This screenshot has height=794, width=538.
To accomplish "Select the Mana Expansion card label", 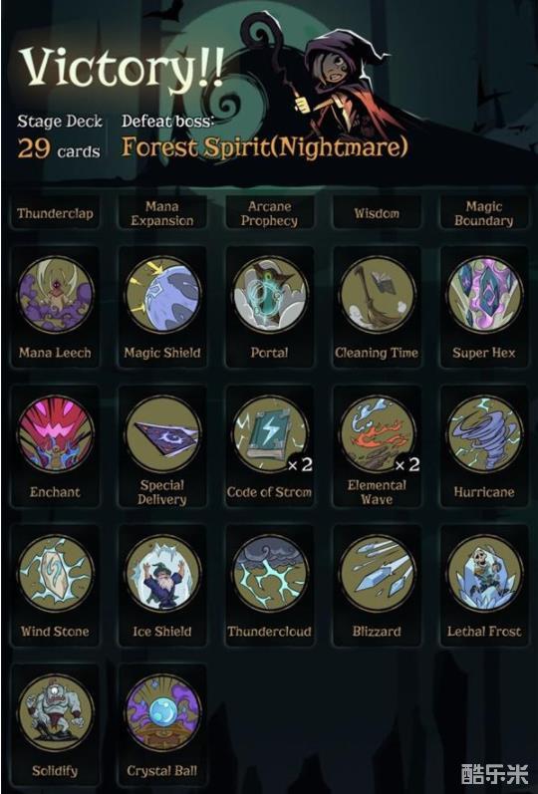I will pyautogui.click(x=162, y=213).
